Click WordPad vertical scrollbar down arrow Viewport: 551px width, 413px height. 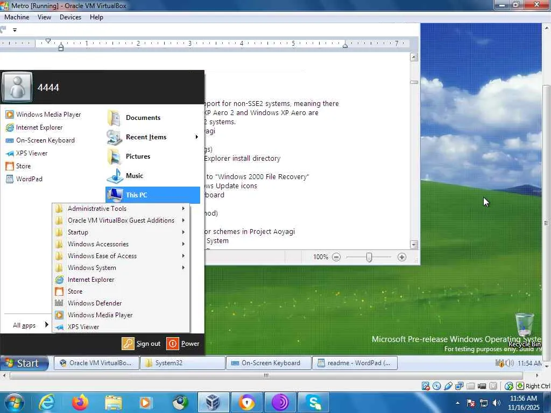tap(414, 245)
